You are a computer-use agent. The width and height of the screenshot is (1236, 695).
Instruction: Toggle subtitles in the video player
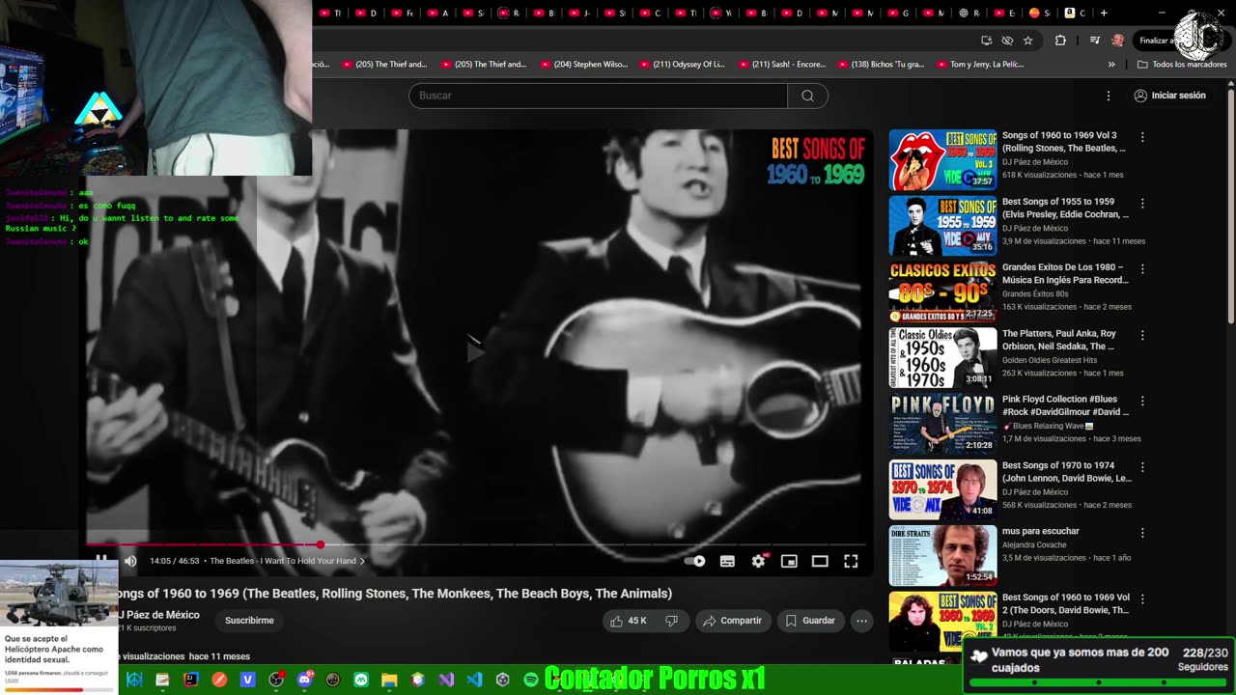[727, 561]
